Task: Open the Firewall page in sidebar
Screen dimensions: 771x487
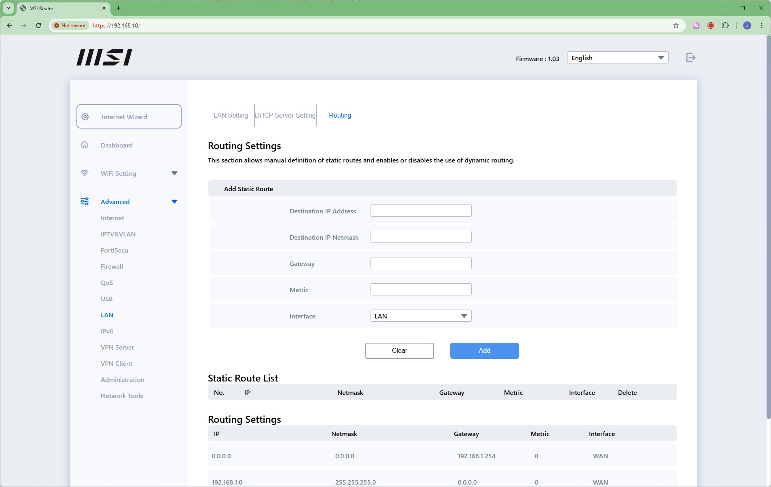Action: [112, 266]
